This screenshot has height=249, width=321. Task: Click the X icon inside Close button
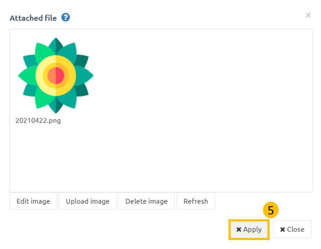[282, 229]
